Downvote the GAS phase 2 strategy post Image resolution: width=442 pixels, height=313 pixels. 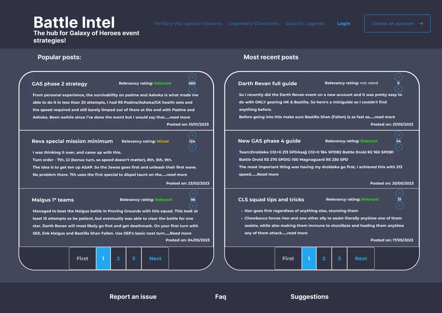(192, 90)
